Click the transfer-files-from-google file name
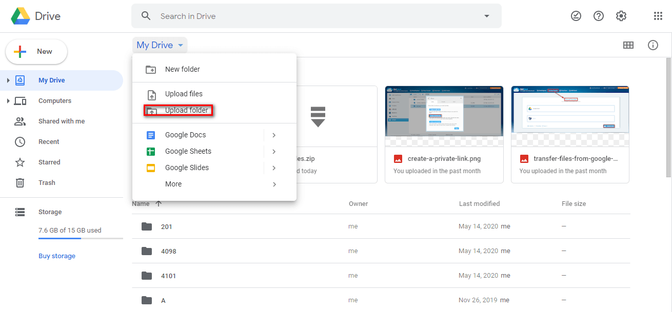The width and height of the screenshot is (672, 312). click(576, 159)
